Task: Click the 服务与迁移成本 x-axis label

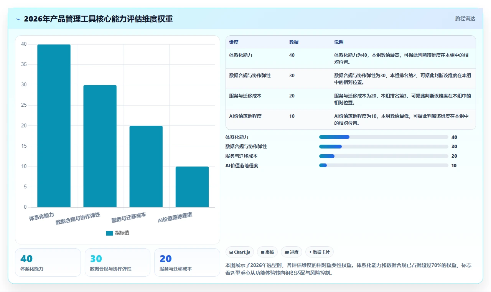Action: coord(129,218)
